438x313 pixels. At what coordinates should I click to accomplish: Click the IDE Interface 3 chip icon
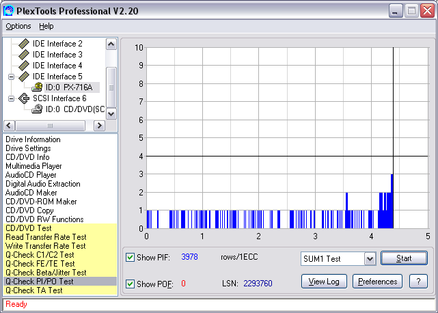[24, 55]
